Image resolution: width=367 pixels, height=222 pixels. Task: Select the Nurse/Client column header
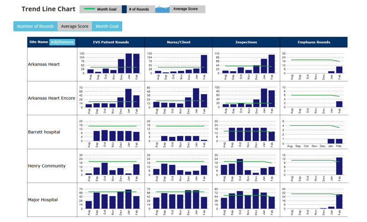178,42
